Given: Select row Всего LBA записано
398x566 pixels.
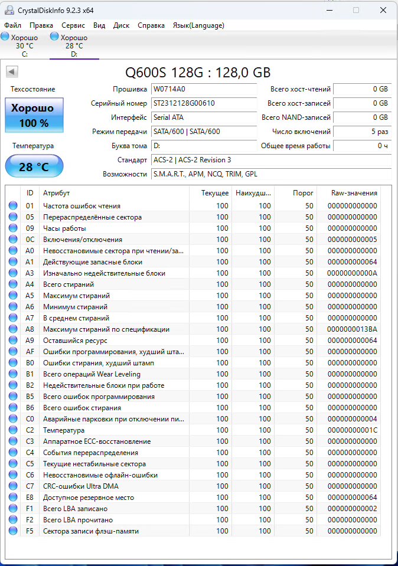Looking at the screenshot, I should (193, 508).
